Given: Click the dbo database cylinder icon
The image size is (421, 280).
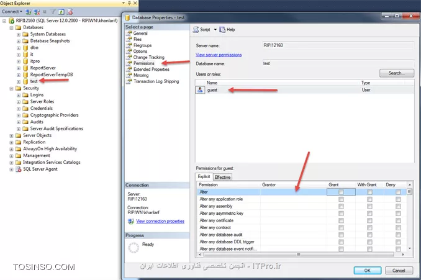Looking at the screenshot, I should click(x=25, y=48).
